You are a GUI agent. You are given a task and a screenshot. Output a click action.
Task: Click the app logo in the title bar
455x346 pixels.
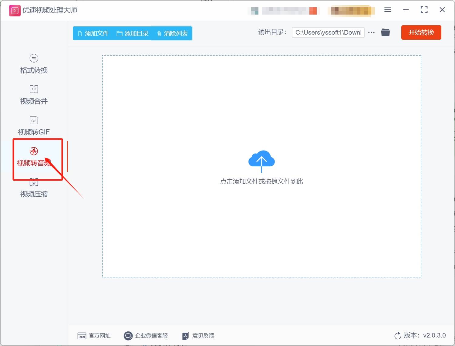(x=14, y=10)
